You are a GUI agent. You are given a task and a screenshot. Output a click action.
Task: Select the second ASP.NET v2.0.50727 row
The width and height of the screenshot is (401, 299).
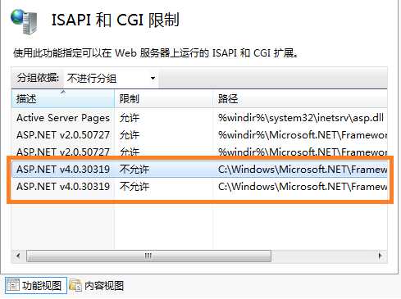[x=199, y=152]
